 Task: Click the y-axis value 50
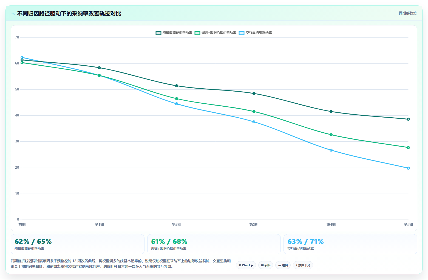pos(17,89)
